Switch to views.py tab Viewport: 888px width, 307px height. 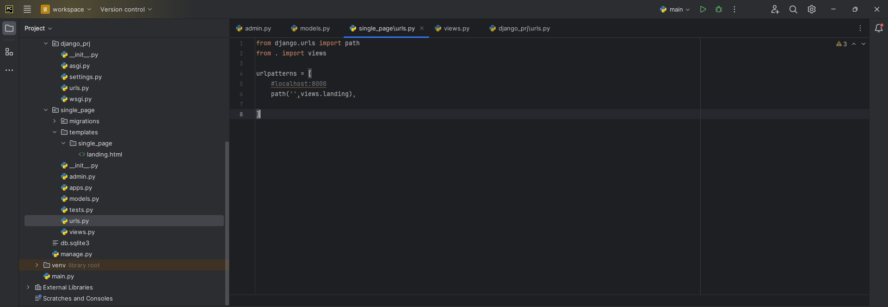(452, 28)
